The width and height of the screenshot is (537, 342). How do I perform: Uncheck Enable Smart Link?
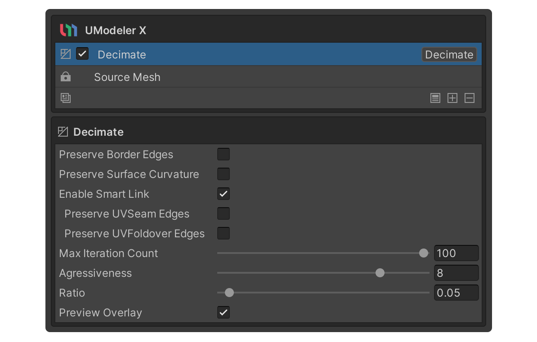(223, 194)
